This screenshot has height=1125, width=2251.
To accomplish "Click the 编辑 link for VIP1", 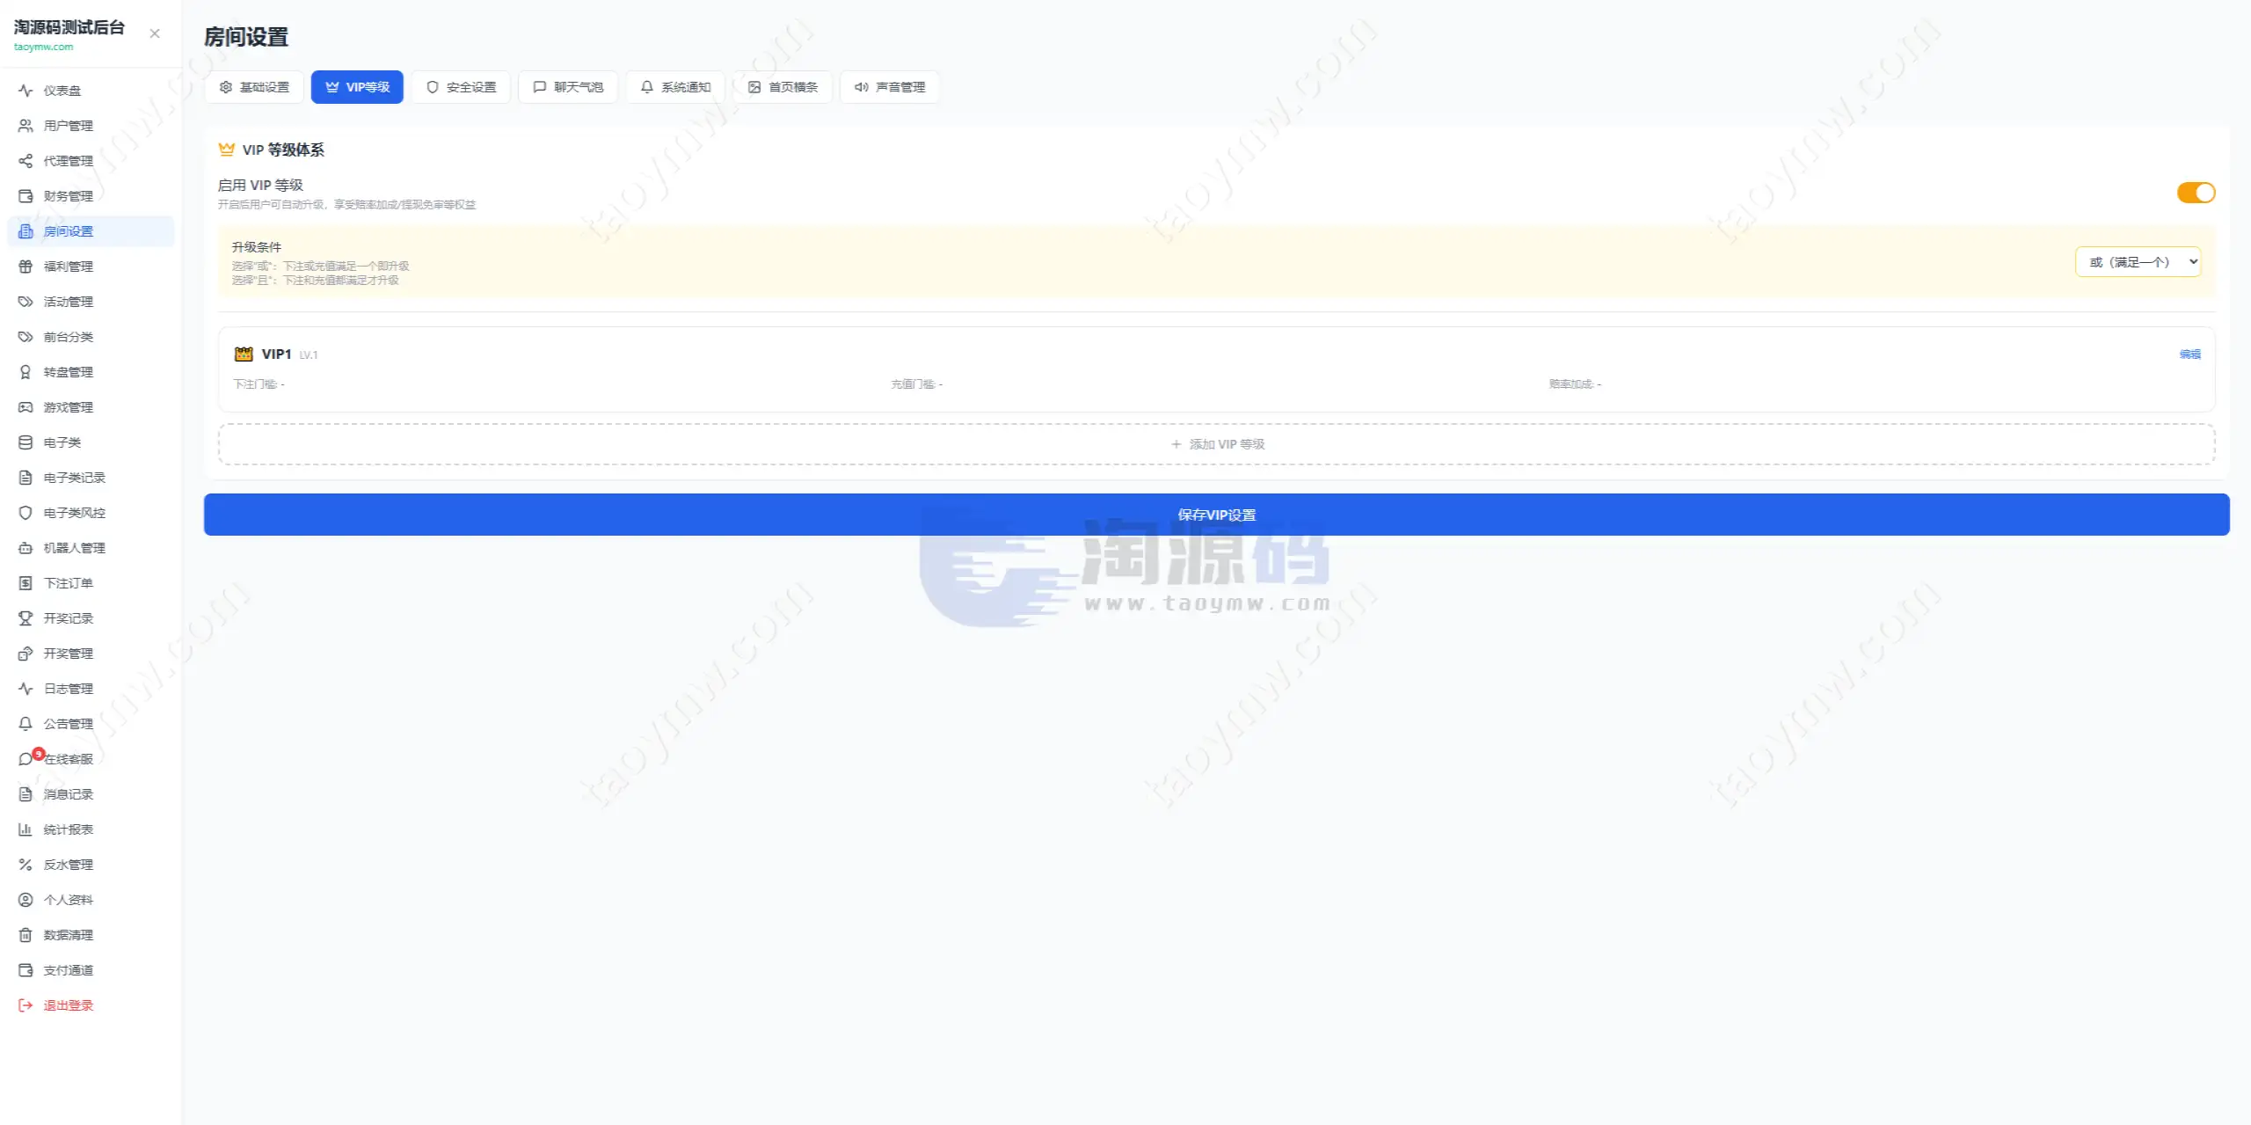I will [x=2190, y=354].
